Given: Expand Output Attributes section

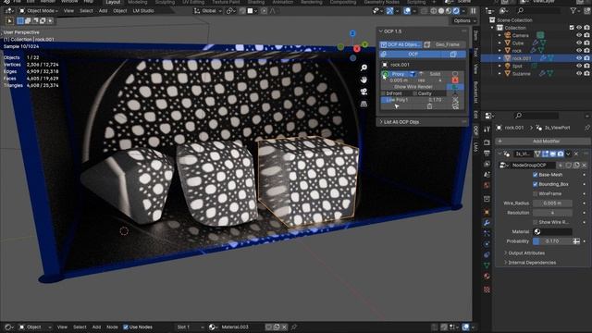Looking at the screenshot, I should coord(506,253).
